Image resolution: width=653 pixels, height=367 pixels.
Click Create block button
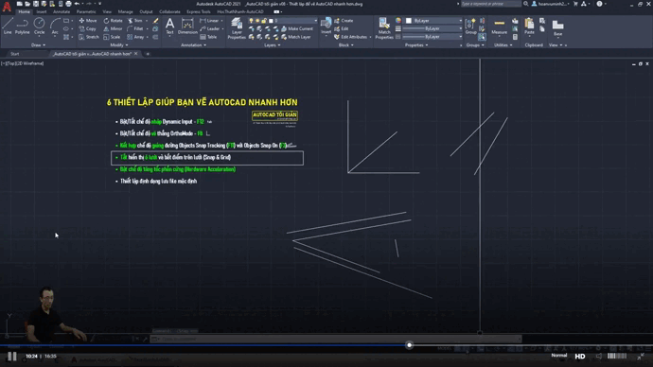[x=344, y=21]
